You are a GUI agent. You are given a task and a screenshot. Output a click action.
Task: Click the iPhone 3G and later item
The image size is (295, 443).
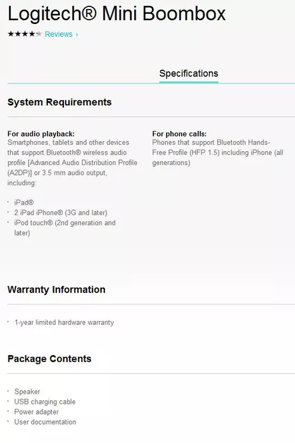point(61,213)
